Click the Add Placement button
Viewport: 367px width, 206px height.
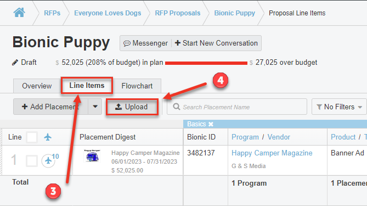pyautogui.click(x=50, y=107)
